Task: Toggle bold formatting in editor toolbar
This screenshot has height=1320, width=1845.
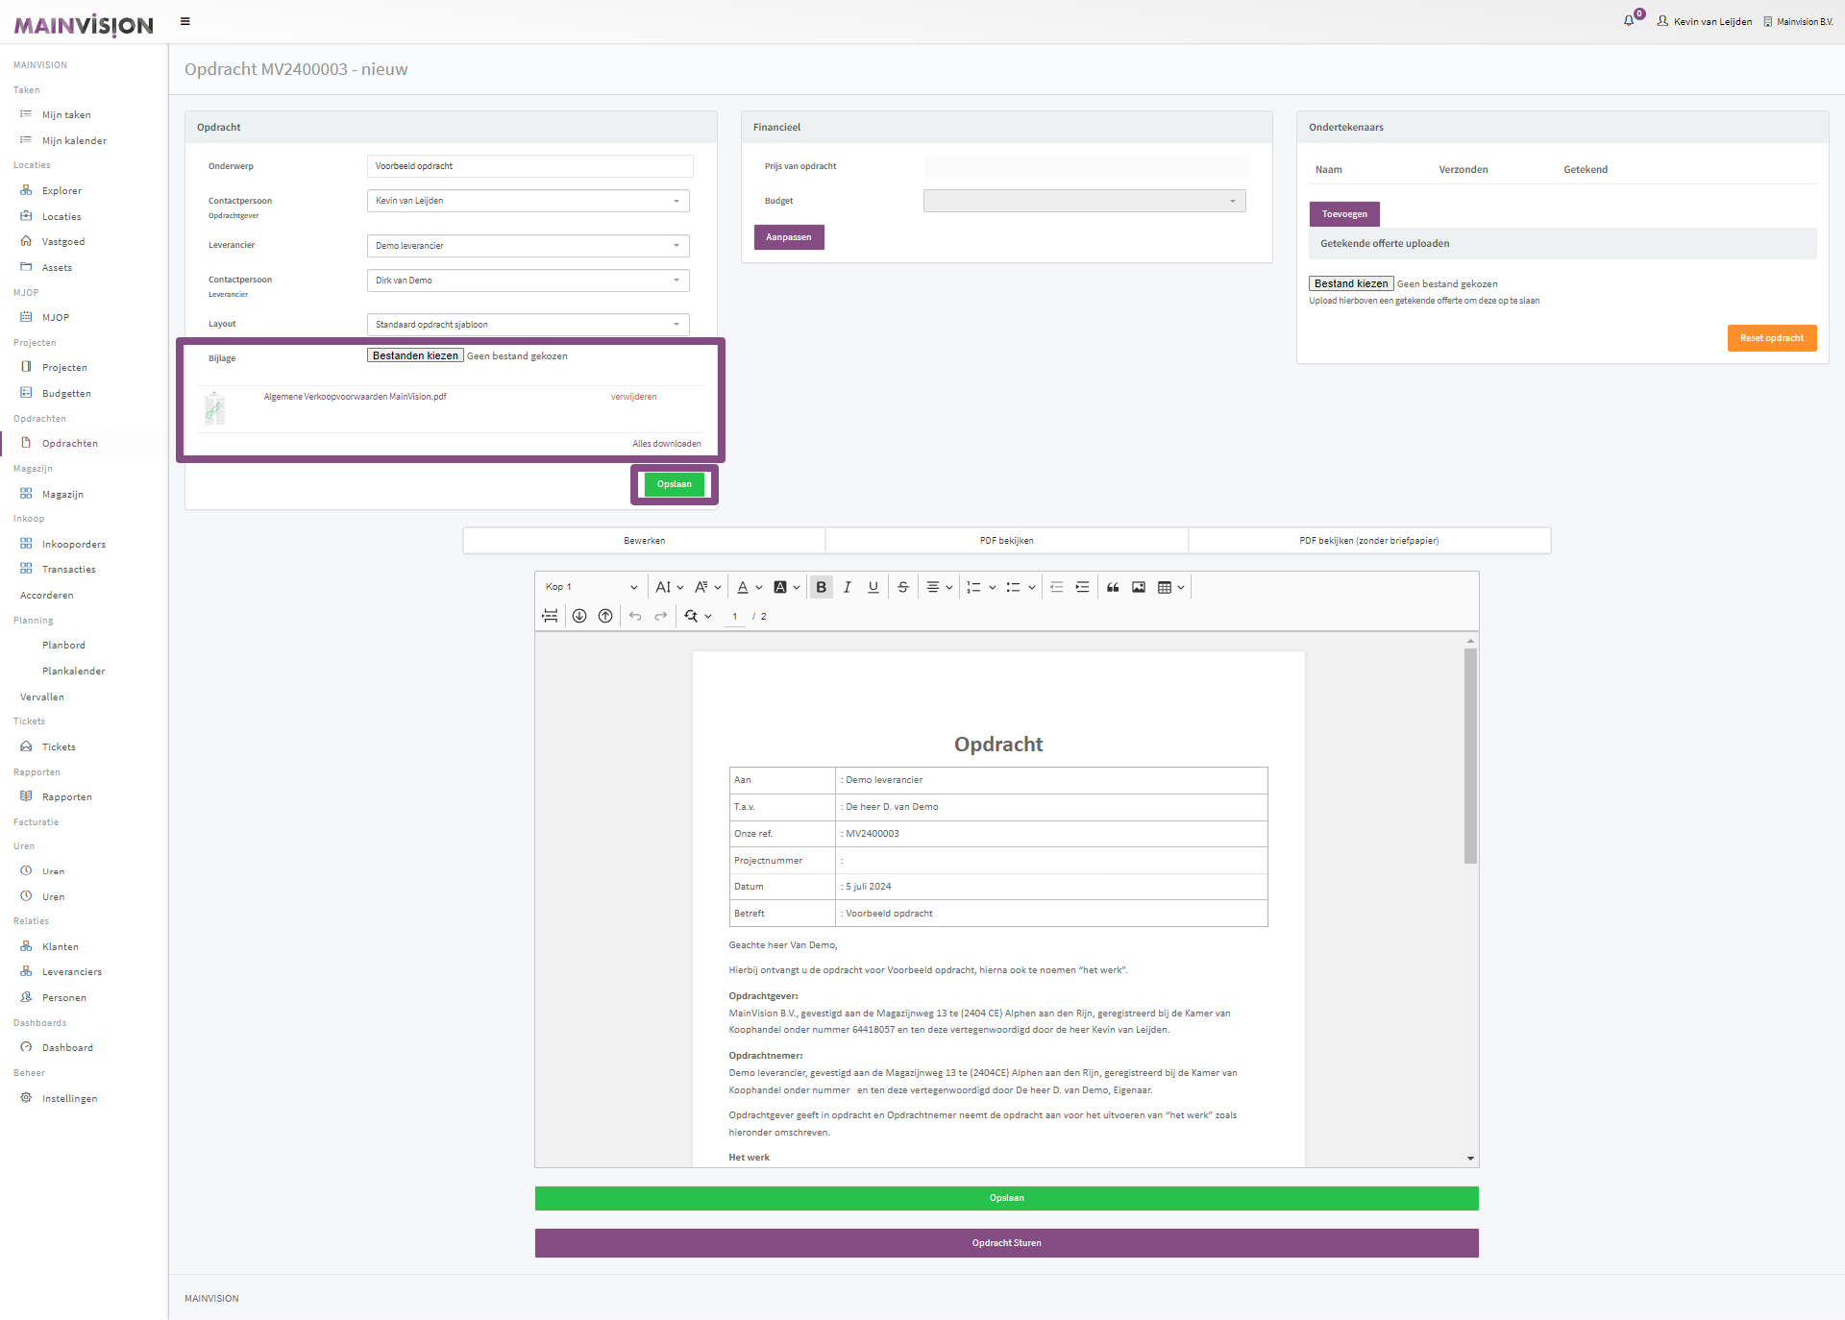Action: coord(821,587)
